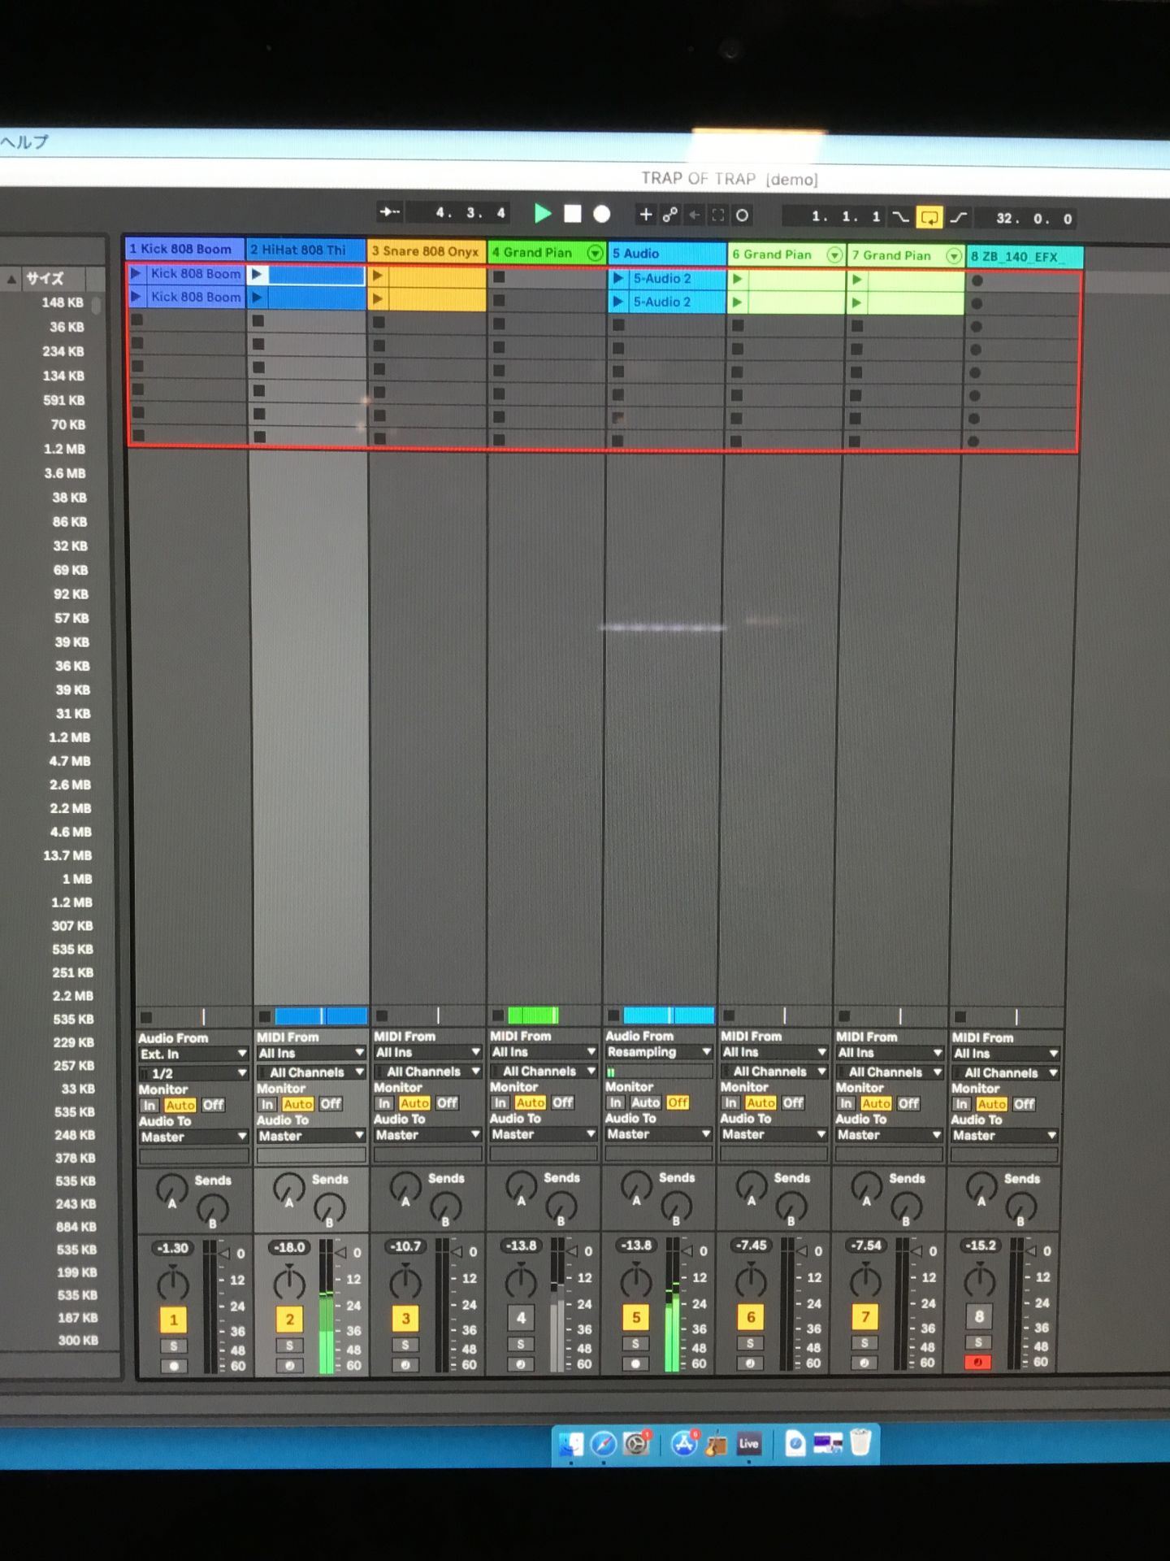Viewport: 1170px width, 1561px height.
Task: Arm track 5 for recording
Action: coord(636,1363)
